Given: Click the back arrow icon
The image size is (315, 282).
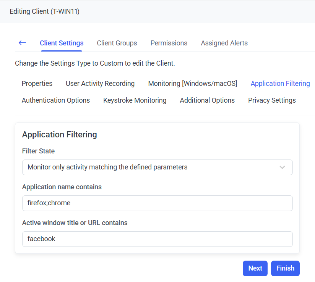Looking at the screenshot, I should 22,43.
